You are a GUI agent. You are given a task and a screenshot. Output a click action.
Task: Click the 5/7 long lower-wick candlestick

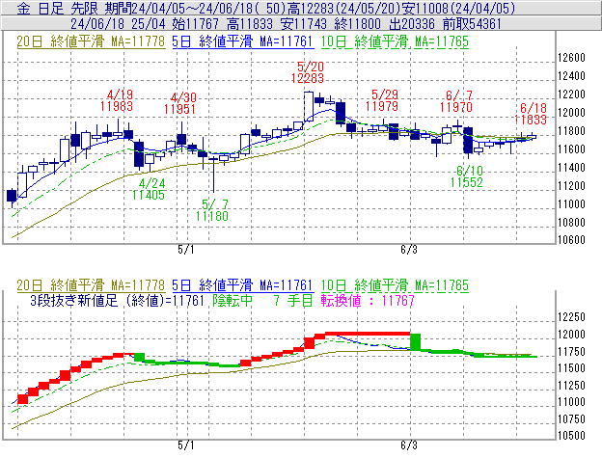pos(213,175)
